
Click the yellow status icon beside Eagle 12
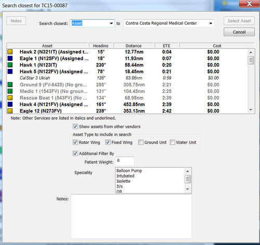pos(10,111)
